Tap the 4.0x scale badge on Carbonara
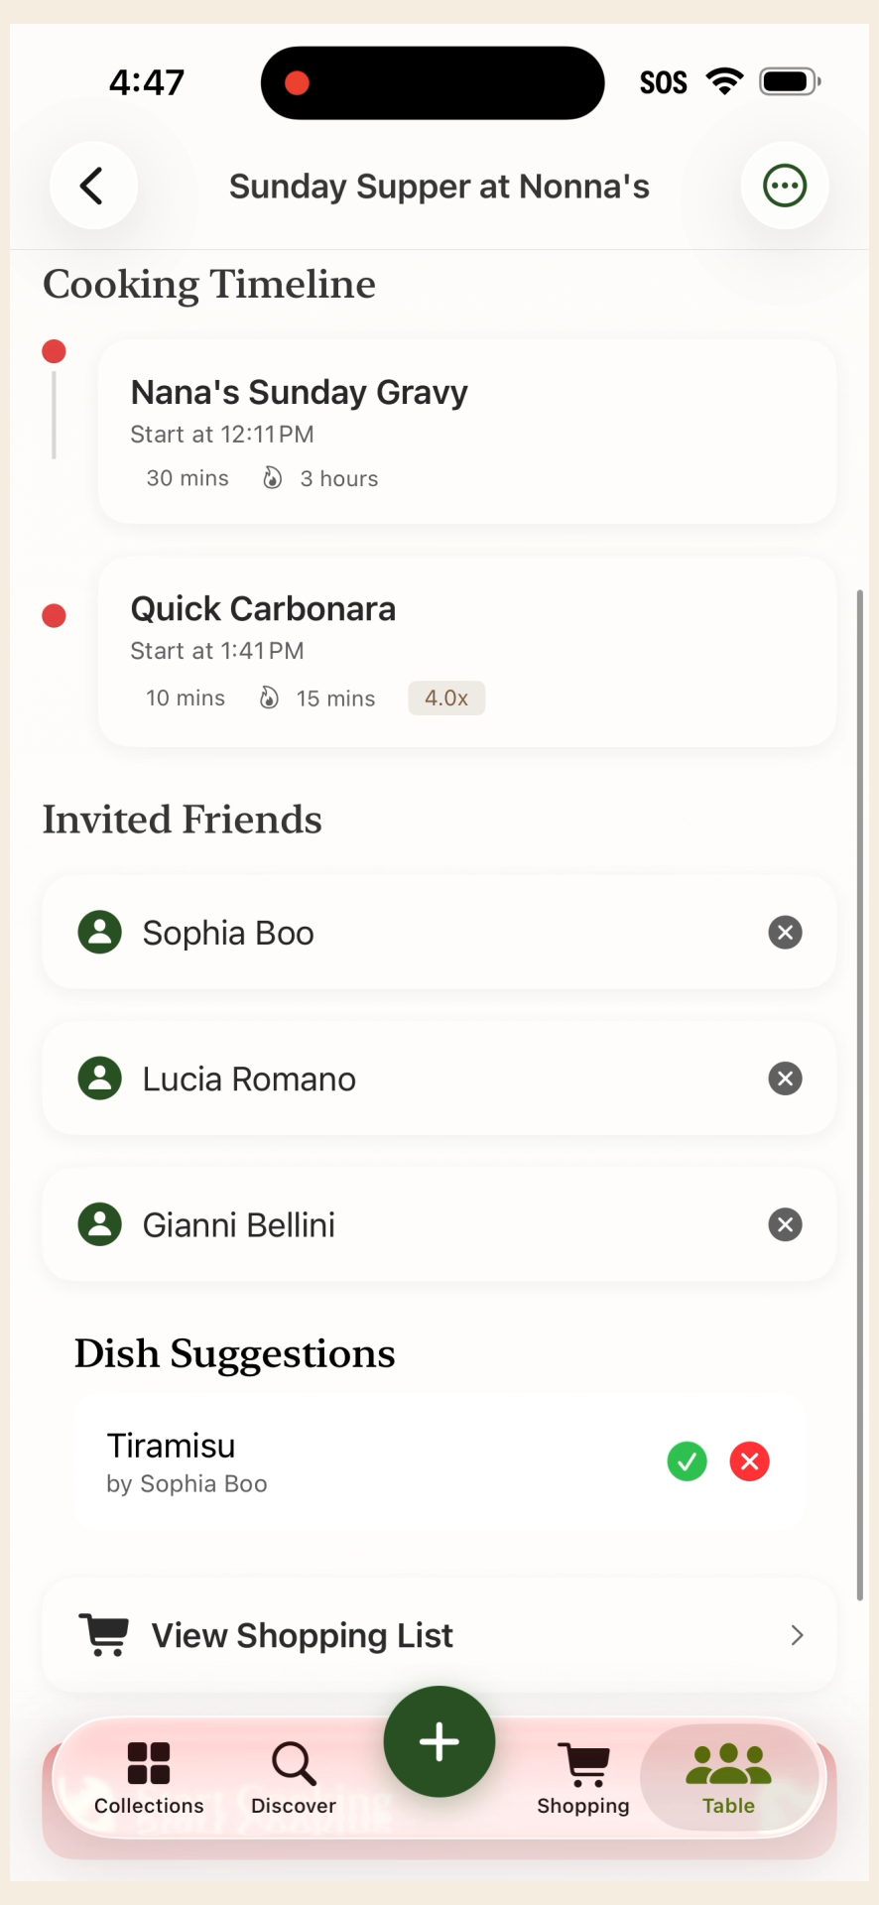879x1905 pixels. pyautogui.click(x=446, y=698)
